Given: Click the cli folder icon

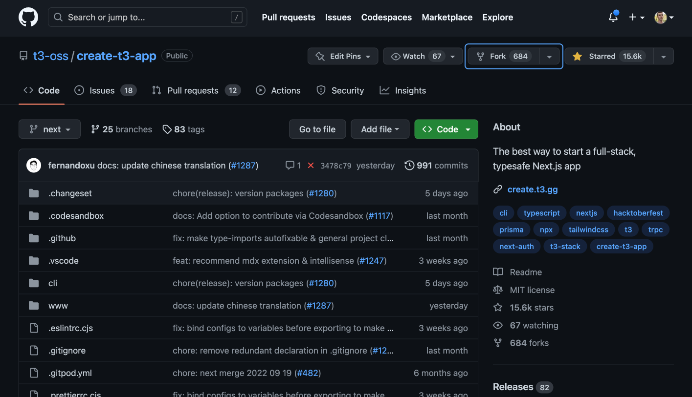Looking at the screenshot, I should tap(34, 283).
